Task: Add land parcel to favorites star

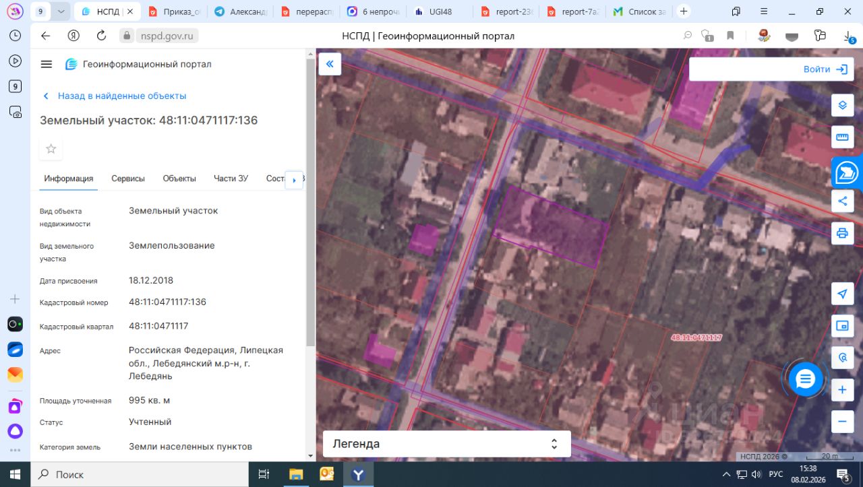Action: pos(51,149)
